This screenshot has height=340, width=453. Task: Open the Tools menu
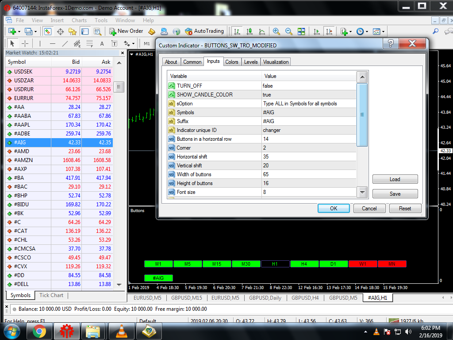coord(101,20)
